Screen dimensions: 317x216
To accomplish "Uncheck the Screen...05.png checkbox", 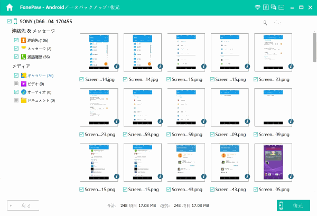I will [256, 189].
